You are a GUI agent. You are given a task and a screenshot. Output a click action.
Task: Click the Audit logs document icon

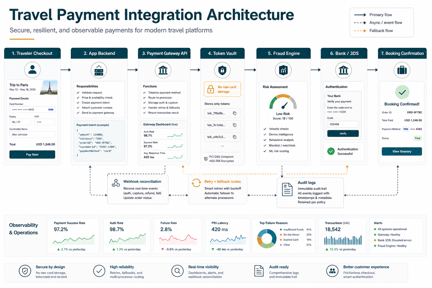pos(287,189)
